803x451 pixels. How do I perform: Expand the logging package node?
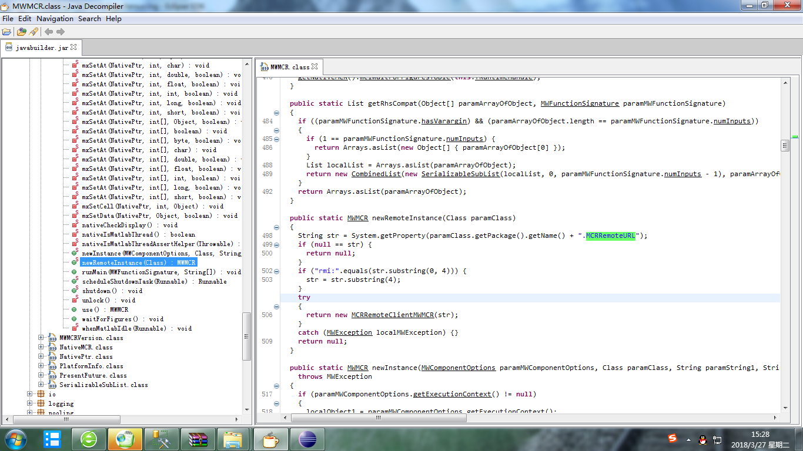coord(30,403)
